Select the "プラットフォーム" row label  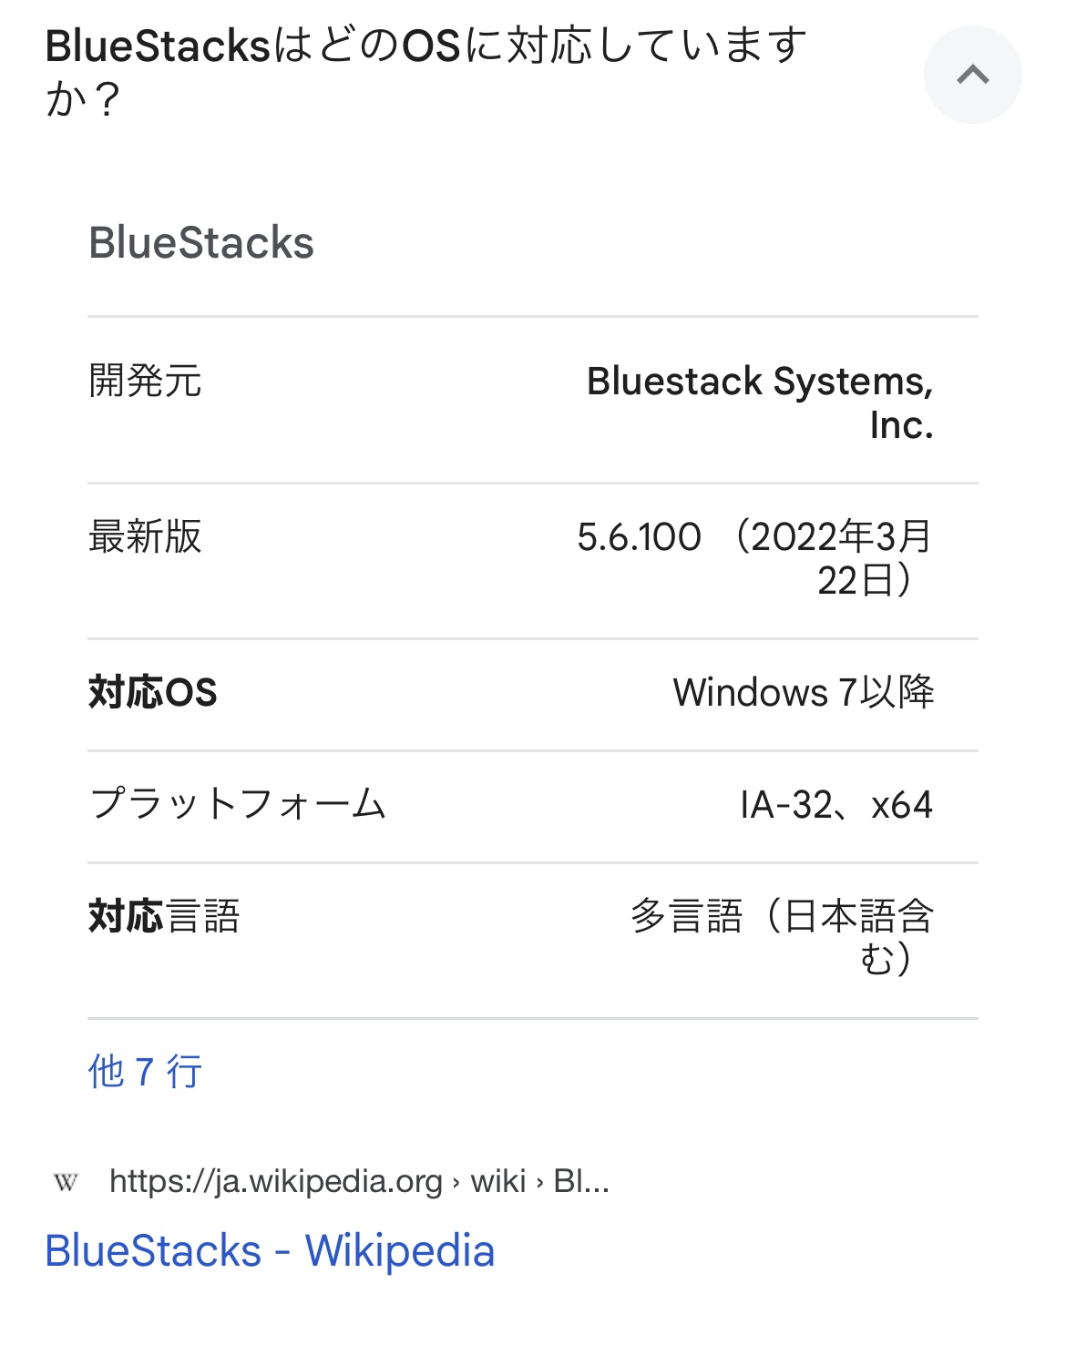pos(238,805)
